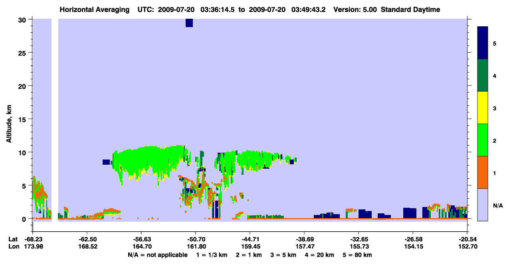Click the altitude tick label 15
The width and height of the screenshot is (519, 266).
click(x=23, y=119)
